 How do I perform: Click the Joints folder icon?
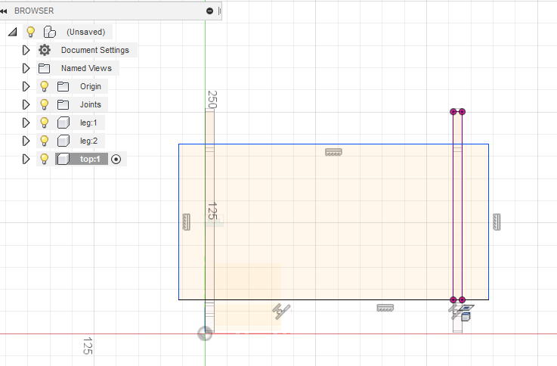click(x=63, y=104)
